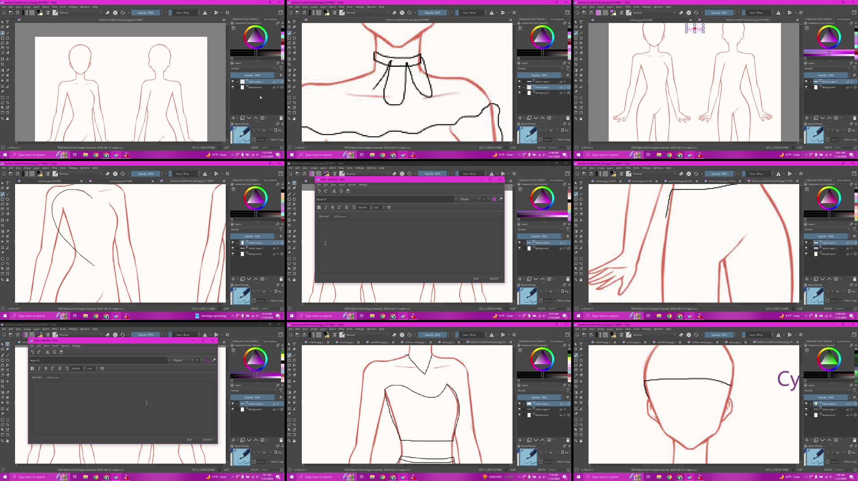Click layer Opacity slider in 12:46 AM window
Image resolution: width=858 pixels, height=481 pixels.
(x=826, y=236)
